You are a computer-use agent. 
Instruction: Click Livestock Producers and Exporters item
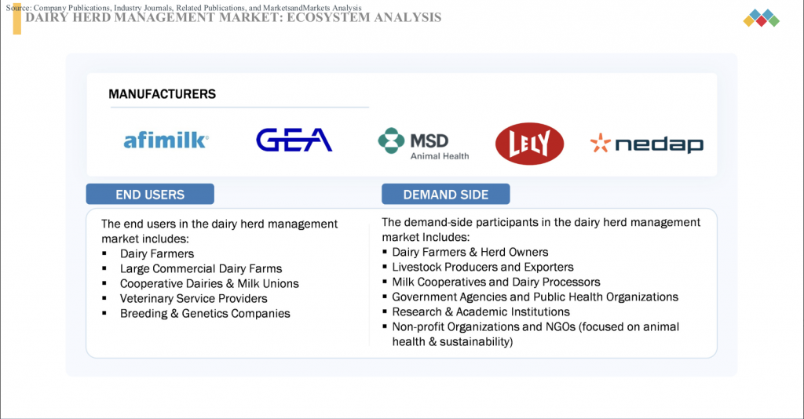[483, 267]
